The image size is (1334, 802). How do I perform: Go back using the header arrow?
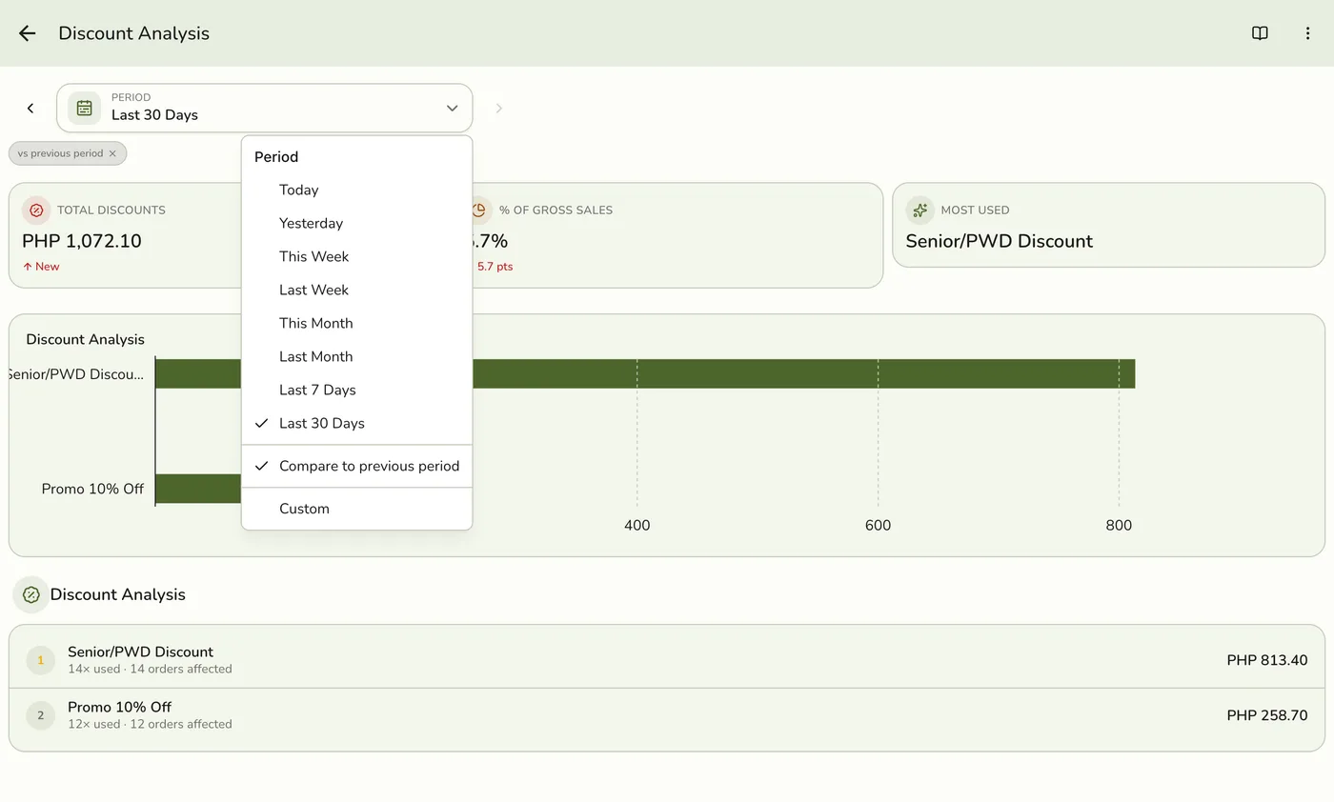tap(27, 33)
